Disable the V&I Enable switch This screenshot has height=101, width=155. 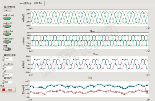(7, 42)
